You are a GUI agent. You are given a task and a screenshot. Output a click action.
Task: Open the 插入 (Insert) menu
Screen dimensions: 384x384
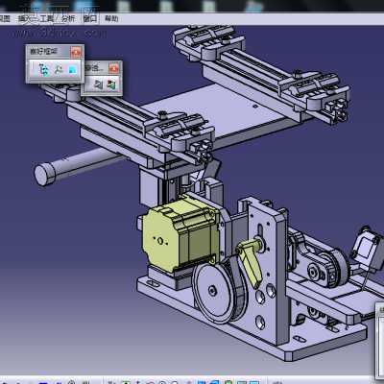coord(25,18)
